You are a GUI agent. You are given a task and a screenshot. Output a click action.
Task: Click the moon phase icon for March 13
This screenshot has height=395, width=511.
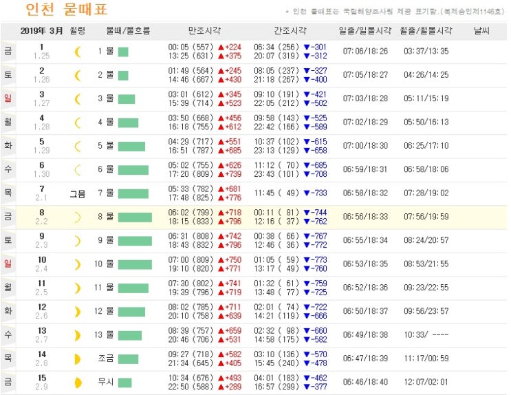78,335
